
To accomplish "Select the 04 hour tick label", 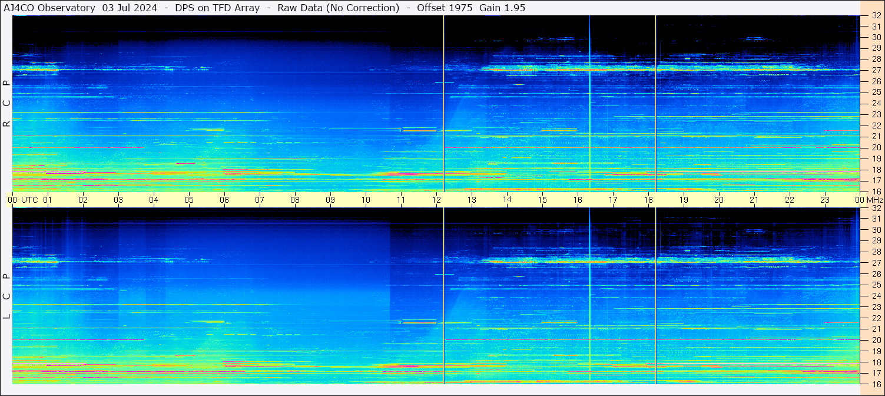I will pyautogui.click(x=154, y=200).
